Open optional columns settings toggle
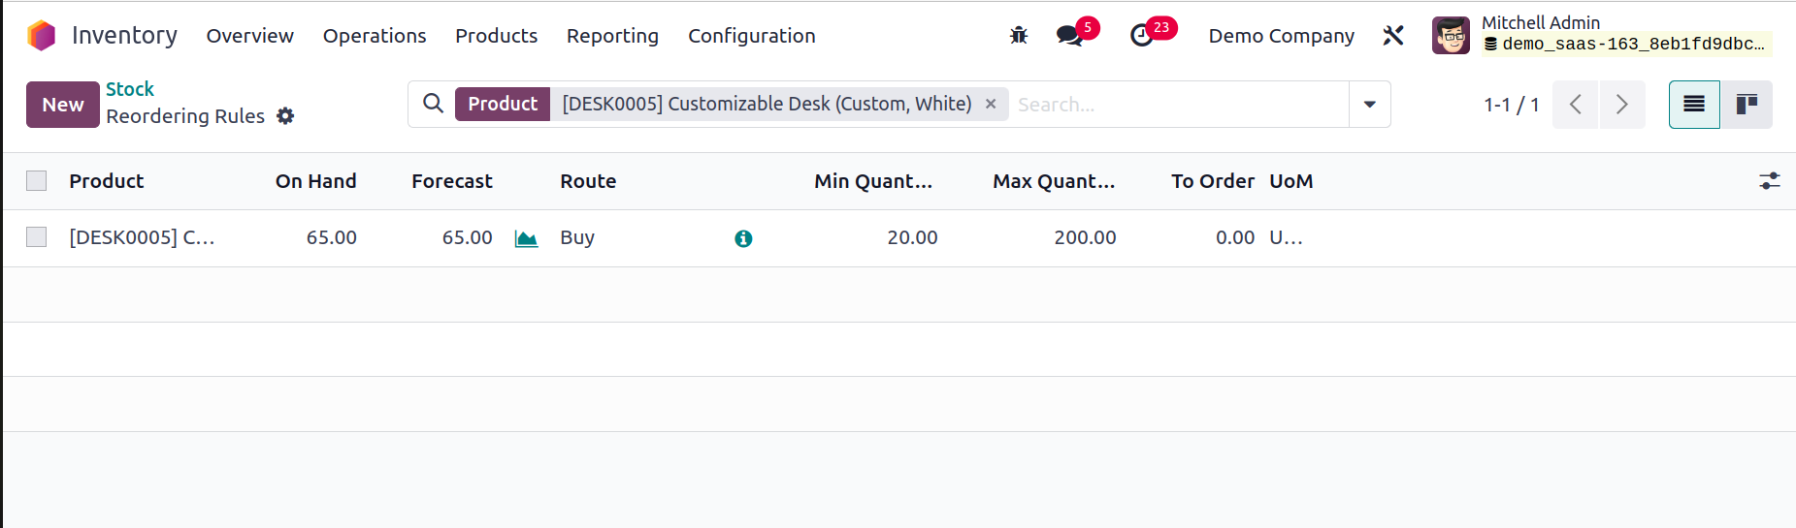Viewport: 1796px width, 528px height. coord(1770,181)
